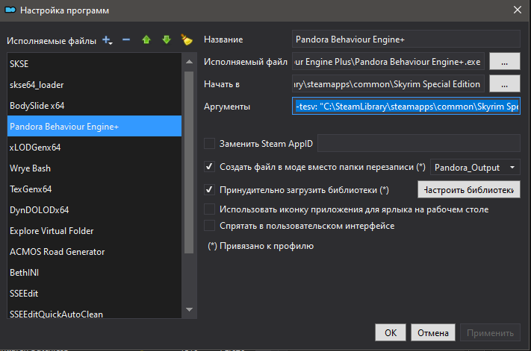
Task: Select BodySlide x64 entry
Action: [x=95, y=105]
